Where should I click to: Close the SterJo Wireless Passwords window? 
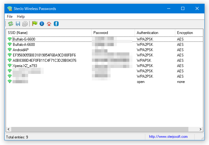click(x=197, y=8)
